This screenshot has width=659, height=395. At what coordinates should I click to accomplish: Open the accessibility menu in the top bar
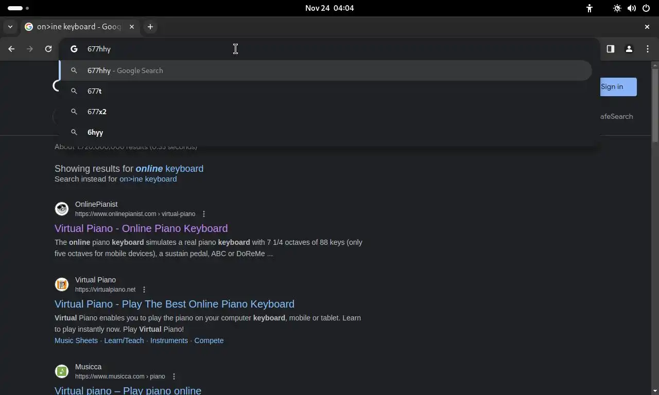pos(589,8)
